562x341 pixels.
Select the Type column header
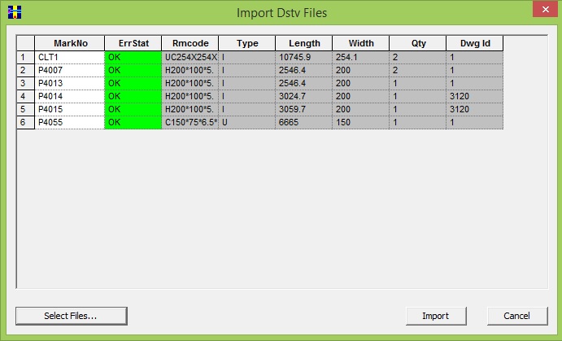[x=246, y=43]
